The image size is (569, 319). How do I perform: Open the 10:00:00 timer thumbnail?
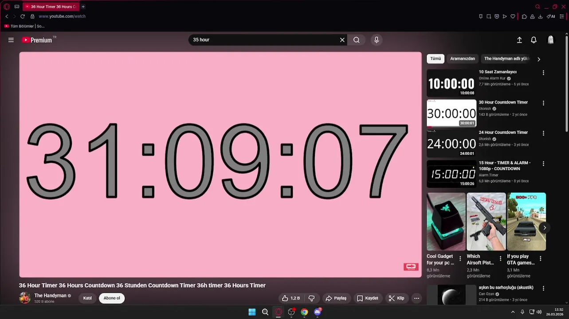[x=451, y=83]
